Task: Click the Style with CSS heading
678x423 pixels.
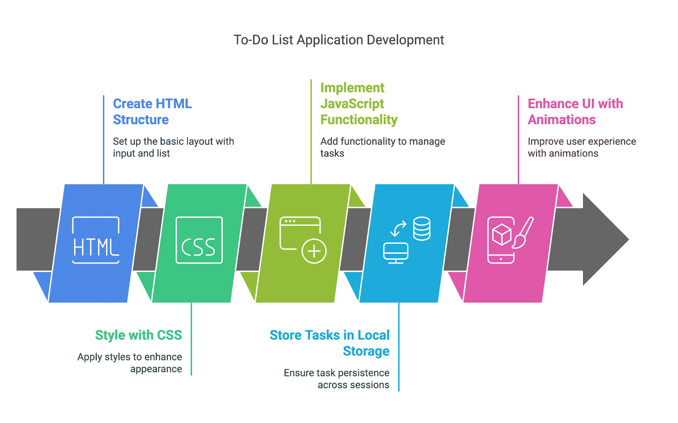Action: (x=139, y=335)
